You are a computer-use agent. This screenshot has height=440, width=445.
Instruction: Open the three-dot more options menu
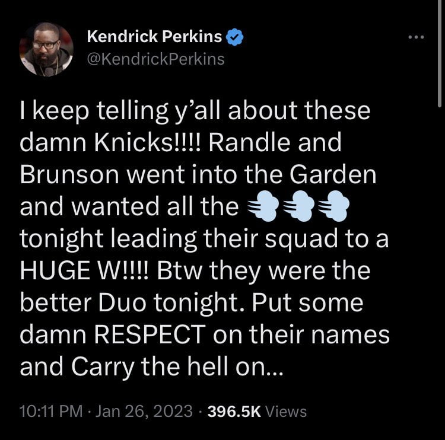[x=416, y=37]
